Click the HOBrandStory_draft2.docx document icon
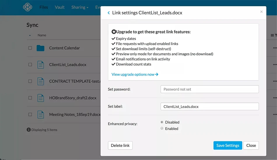Screen dimensions: 277x160 (x=41, y=98)
